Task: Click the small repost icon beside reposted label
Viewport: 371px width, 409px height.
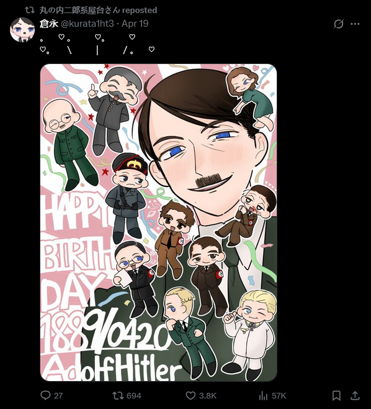Action: [x=30, y=10]
